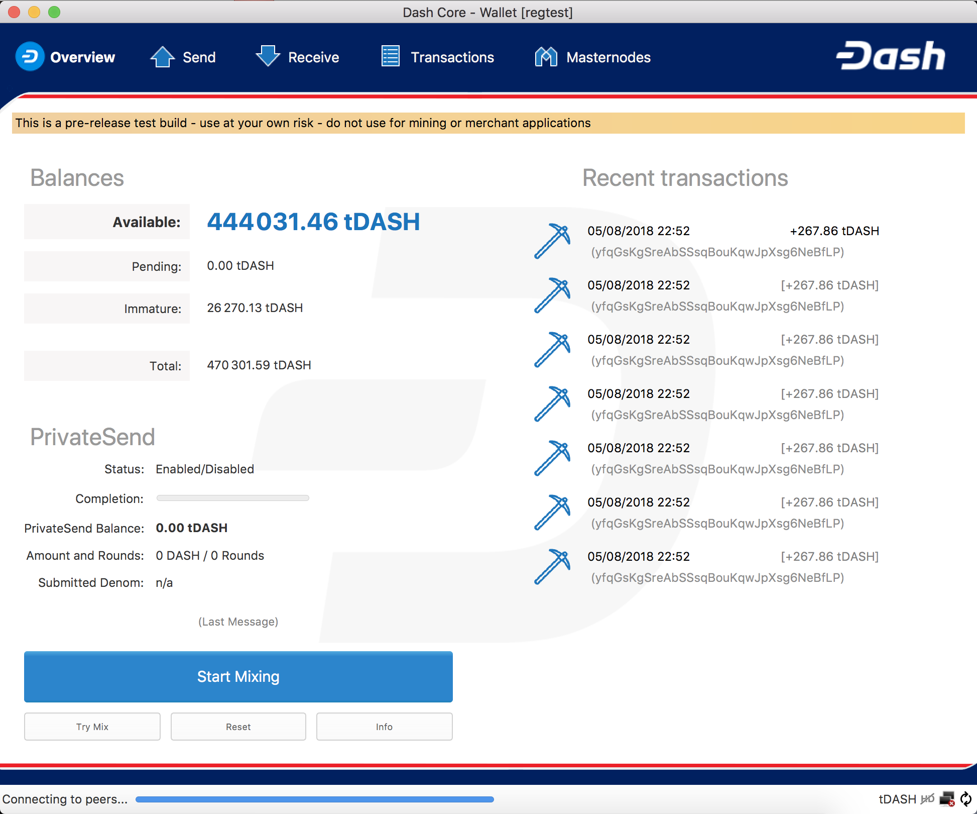Click the Enabled/Disabled PrivateSend status

(205, 469)
